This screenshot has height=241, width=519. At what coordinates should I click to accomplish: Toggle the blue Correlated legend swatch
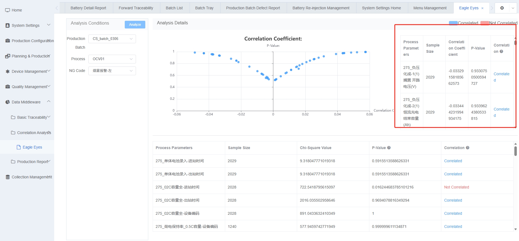(453, 23)
